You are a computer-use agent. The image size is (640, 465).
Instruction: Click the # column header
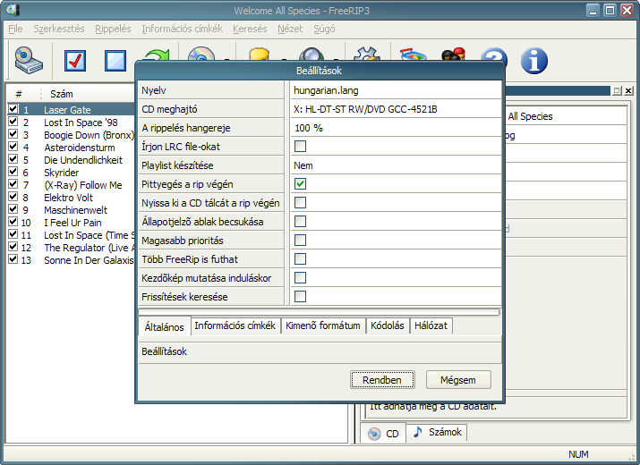pyautogui.click(x=19, y=94)
